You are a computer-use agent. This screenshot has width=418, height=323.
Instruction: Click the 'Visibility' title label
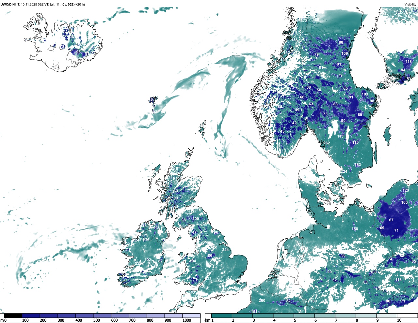(x=410, y=4)
